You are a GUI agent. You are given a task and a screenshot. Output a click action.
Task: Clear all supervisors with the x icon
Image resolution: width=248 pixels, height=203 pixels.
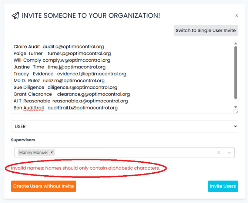[x=219, y=153]
